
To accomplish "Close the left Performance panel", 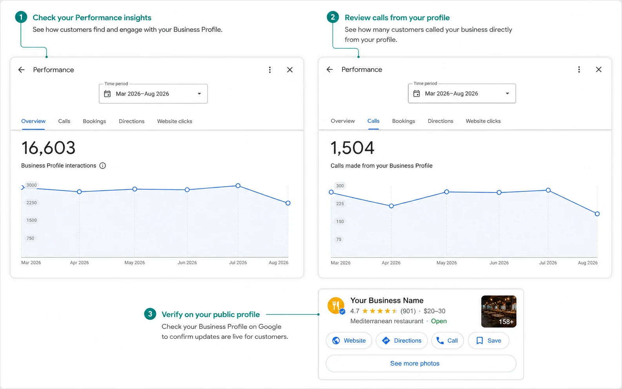I will click(x=290, y=70).
